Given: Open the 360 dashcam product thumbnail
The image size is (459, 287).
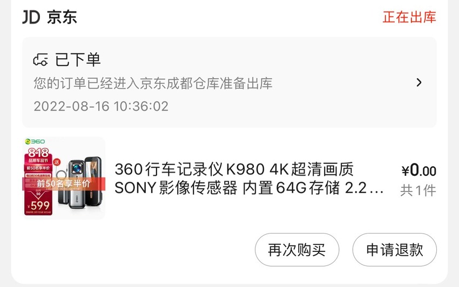Looking at the screenshot, I should 64,178.
